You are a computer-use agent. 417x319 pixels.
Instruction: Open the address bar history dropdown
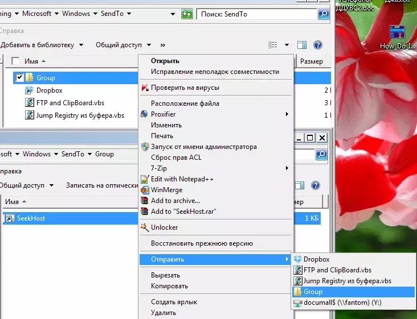[173, 14]
